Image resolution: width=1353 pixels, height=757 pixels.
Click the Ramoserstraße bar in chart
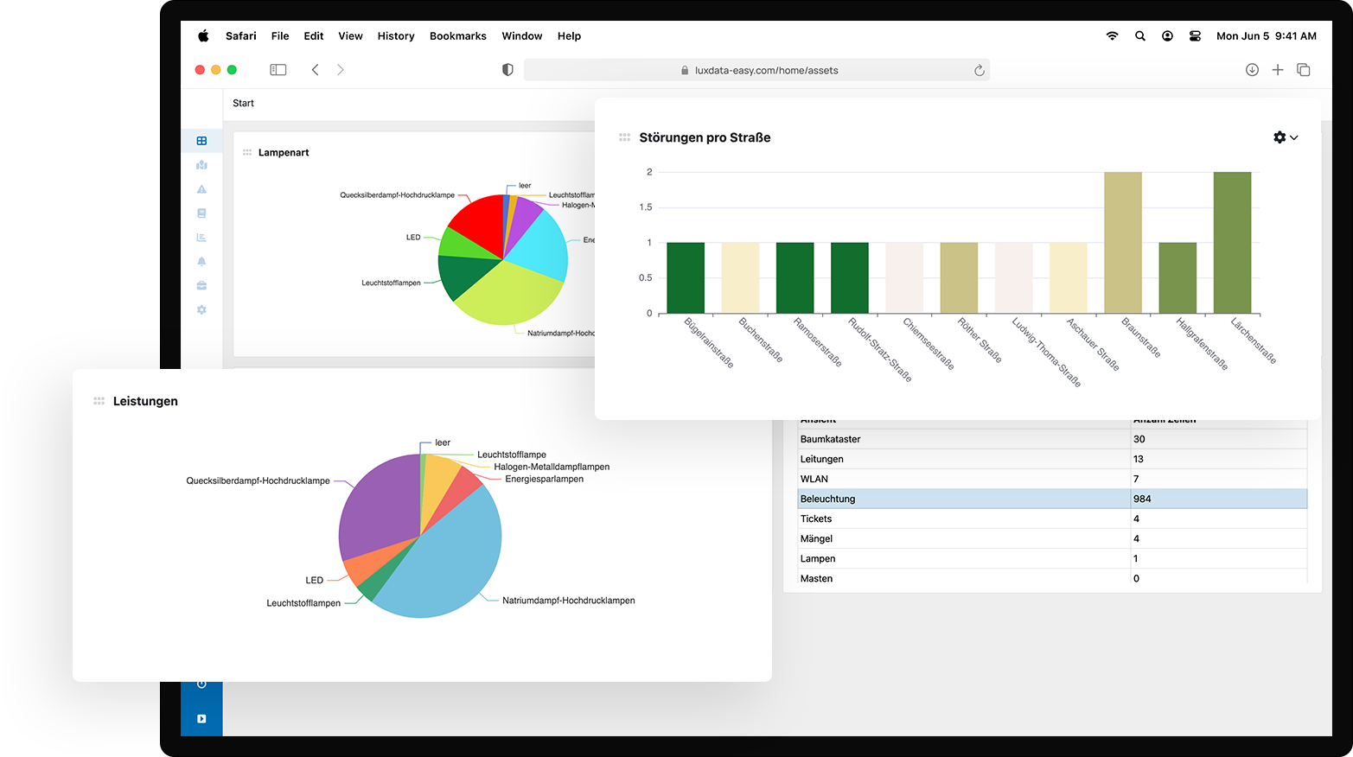pyautogui.click(x=795, y=277)
